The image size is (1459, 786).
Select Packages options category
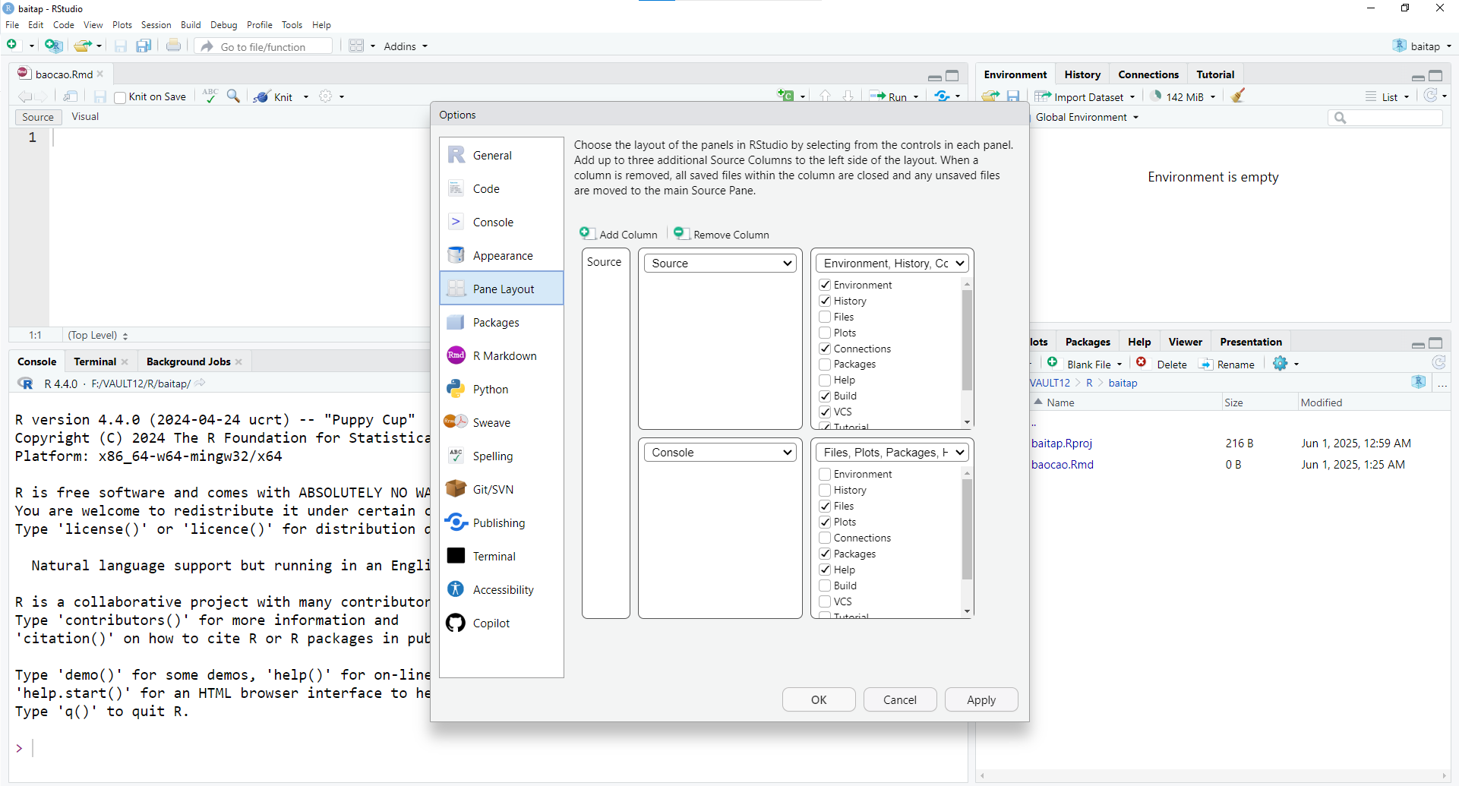[x=501, y=322]
